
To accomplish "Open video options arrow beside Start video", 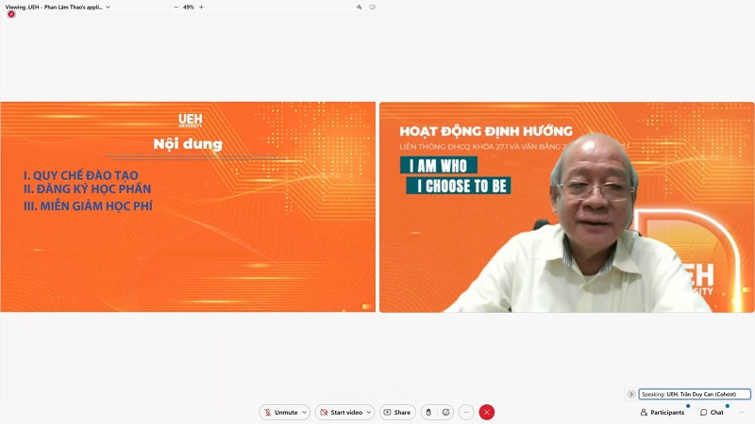I will [x=369, y=412].
